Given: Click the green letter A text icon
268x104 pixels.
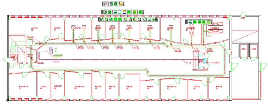Looking at the screenshot, I should pos(140,12).
